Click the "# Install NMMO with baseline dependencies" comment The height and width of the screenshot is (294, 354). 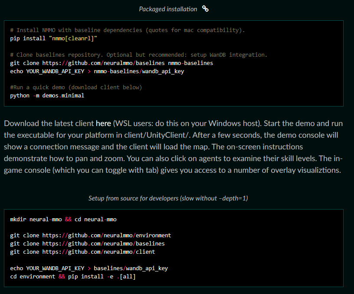tap(128, 30)
